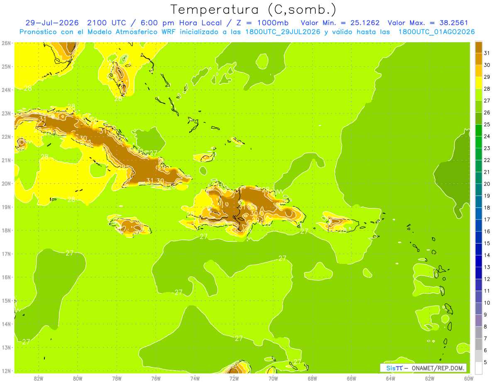Click the legend value 20
The image size is (498, 384).
pos(487,184)
